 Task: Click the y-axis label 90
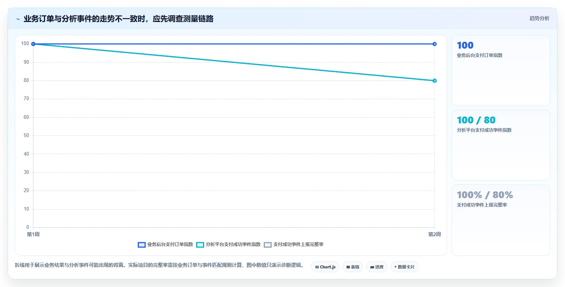(26, 62)
